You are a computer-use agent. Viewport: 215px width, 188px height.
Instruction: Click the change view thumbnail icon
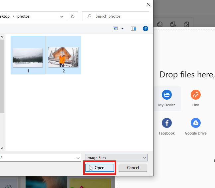115,29
